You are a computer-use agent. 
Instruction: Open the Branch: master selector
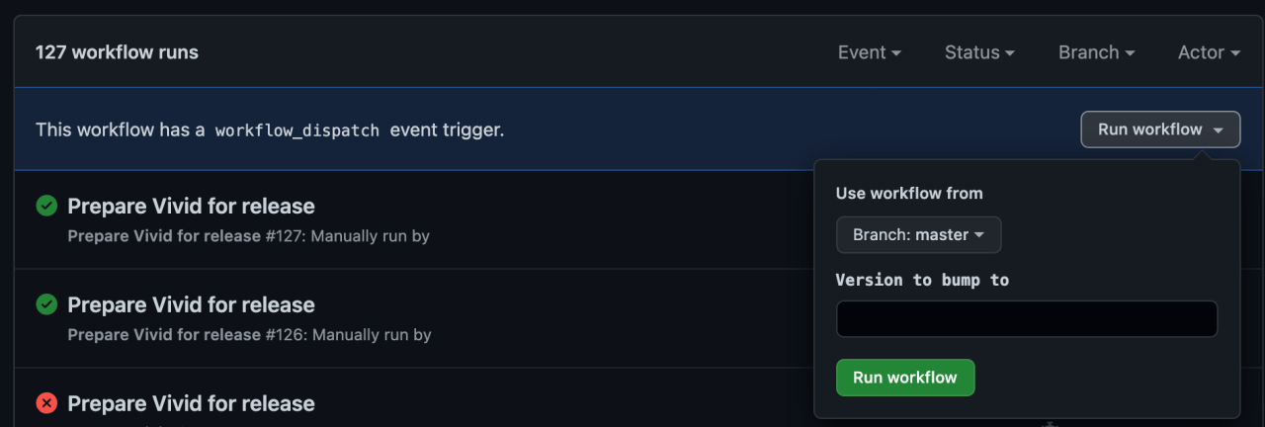tap(918, 235)
